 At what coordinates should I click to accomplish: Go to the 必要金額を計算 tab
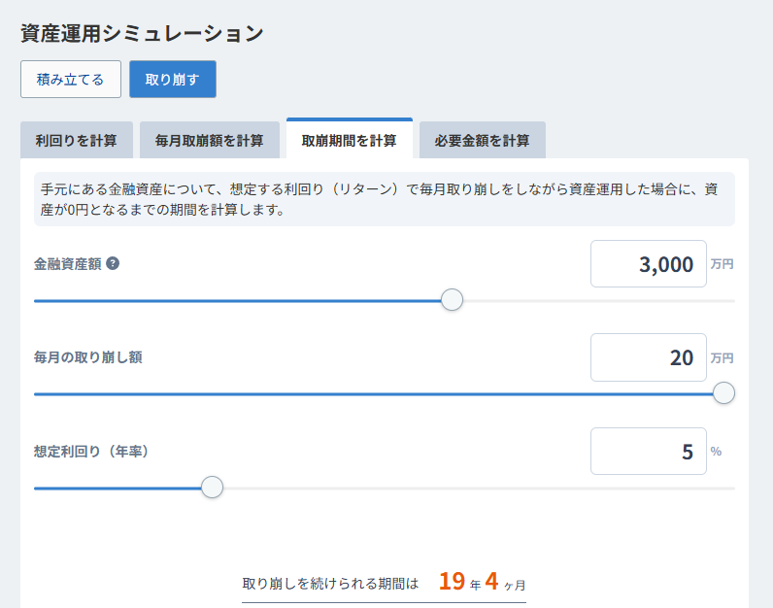(x=482, y=140)
